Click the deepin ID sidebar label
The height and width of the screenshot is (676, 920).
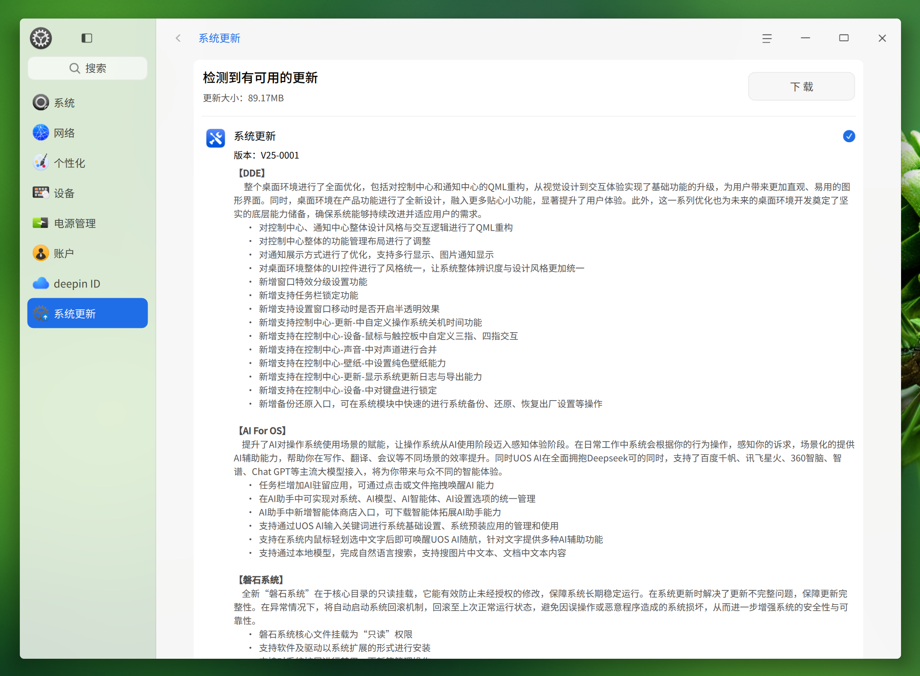pos(77,284)
